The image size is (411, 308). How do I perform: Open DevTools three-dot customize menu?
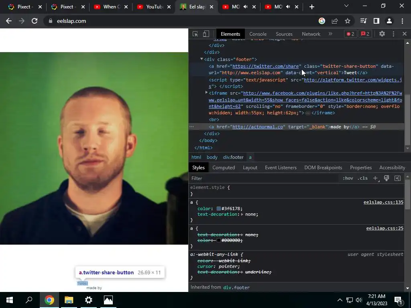pyautogui.click(x=393, y=34)
